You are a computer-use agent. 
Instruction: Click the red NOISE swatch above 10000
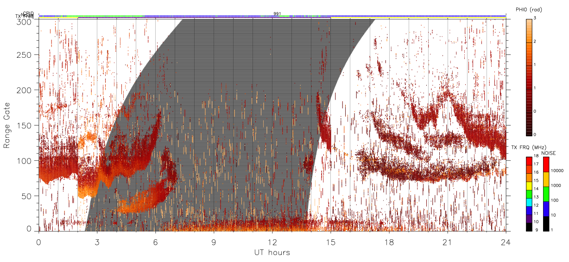546,165
